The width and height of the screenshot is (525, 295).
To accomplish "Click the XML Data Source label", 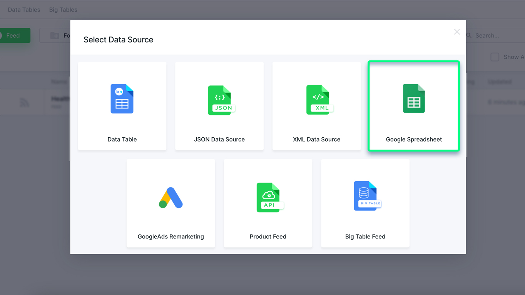I will [316, 139].
